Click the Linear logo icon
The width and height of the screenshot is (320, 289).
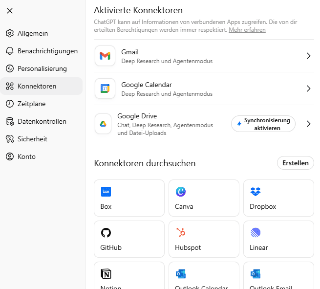click(256, 233)
